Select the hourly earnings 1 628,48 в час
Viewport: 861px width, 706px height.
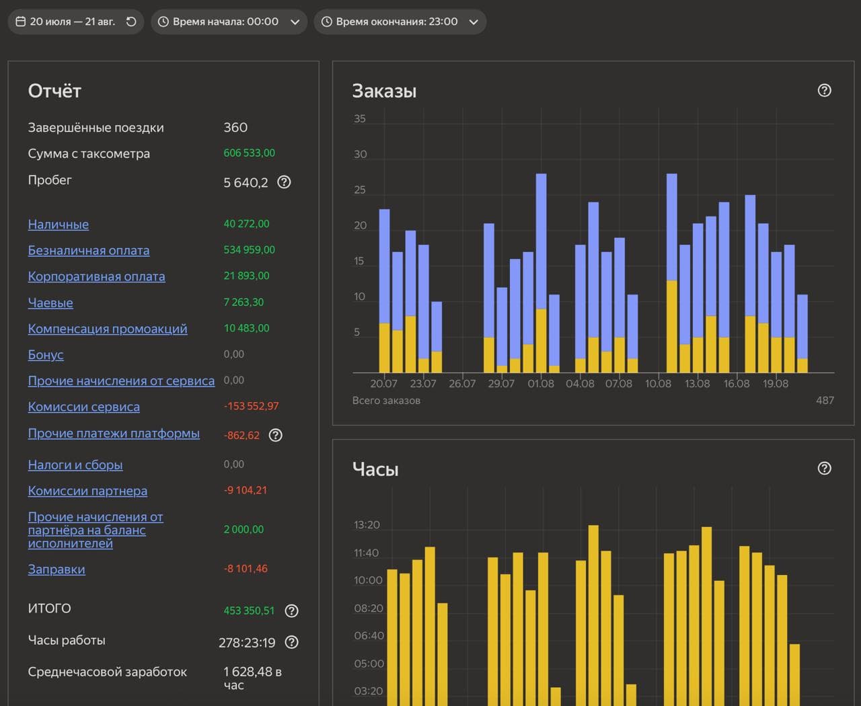tap(252, 678)
